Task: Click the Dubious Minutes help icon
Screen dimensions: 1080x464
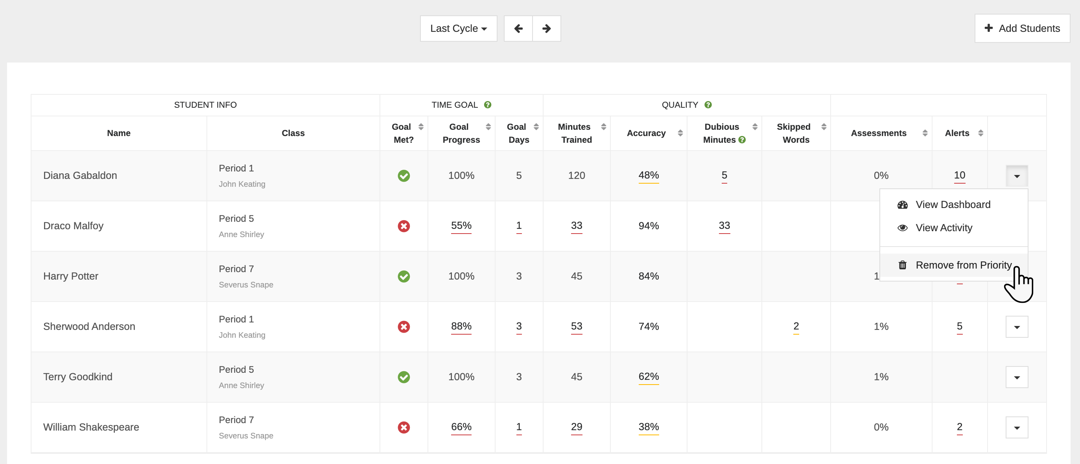Action: click(x=742, y=140)
